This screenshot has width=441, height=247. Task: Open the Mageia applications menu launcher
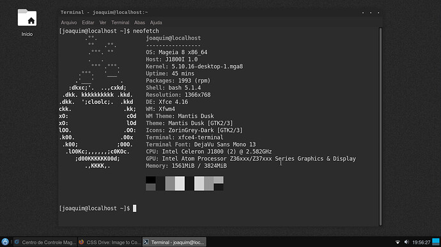[4, 242]
